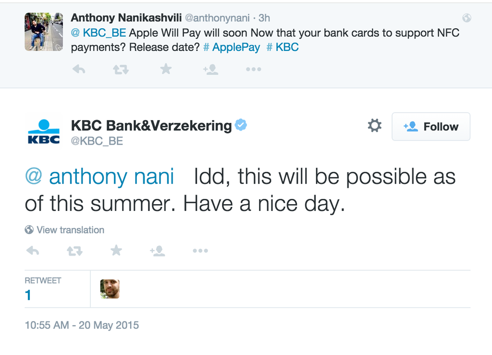Click the RETWEET count label
Viewport: 492px width, 355px height.
click(x=43, y=281)
